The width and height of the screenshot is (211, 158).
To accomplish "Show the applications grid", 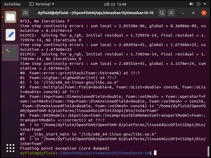I will pos(10,148).
